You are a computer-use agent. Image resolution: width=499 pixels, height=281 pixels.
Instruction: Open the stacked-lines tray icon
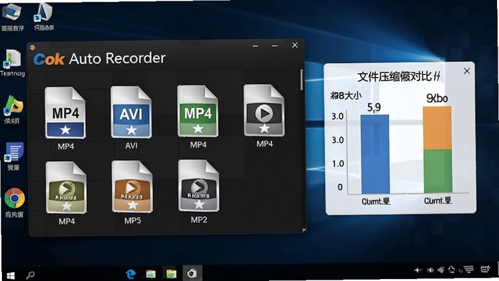point(468,270)
